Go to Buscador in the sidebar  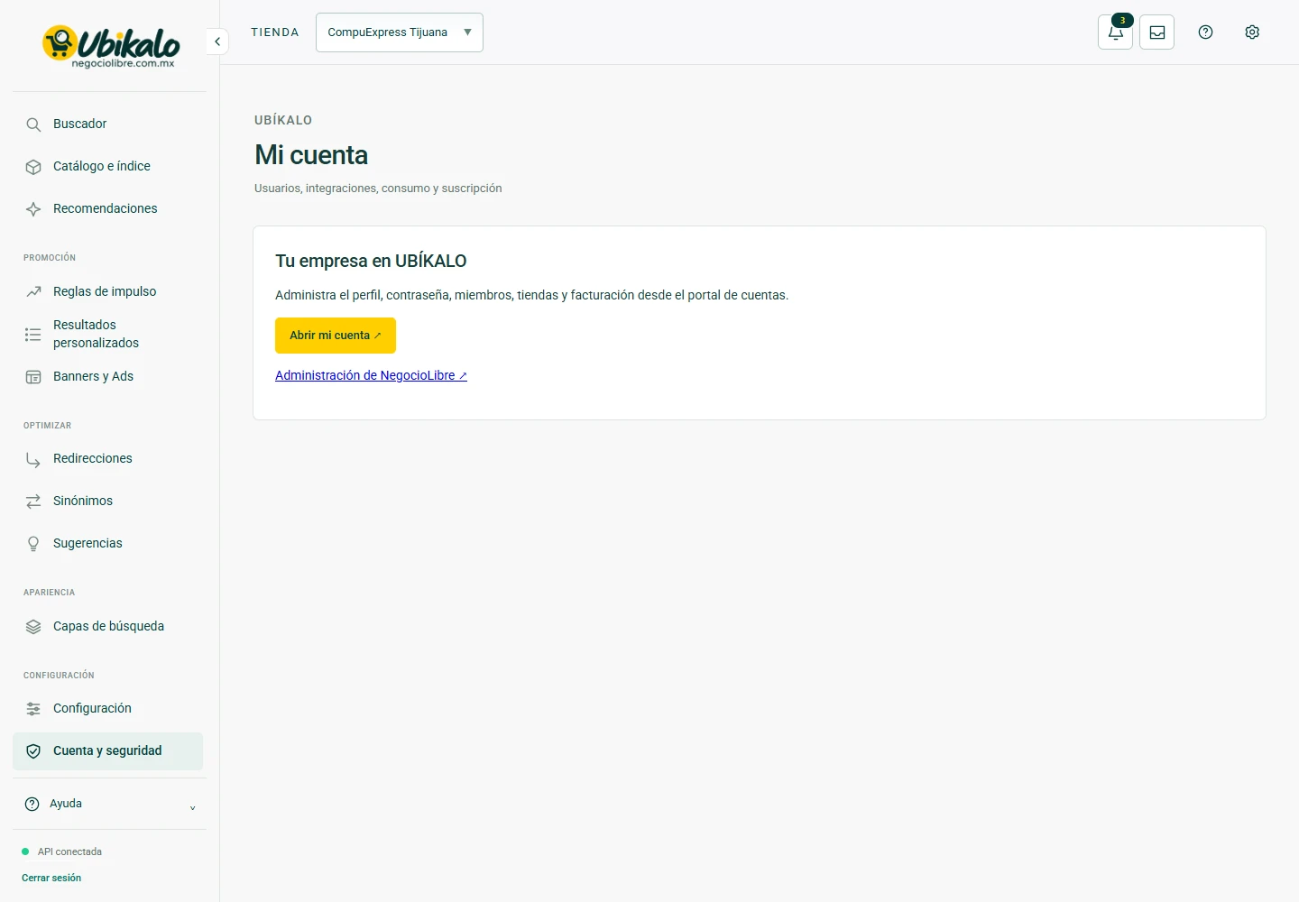click(x=108, y=124)
